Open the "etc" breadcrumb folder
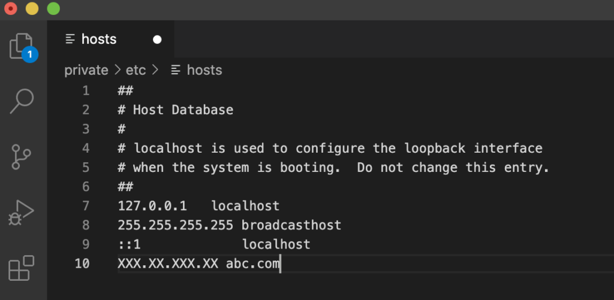Image resolution: width=614 pixels, height=300 pixels. (x=136, y=70)
